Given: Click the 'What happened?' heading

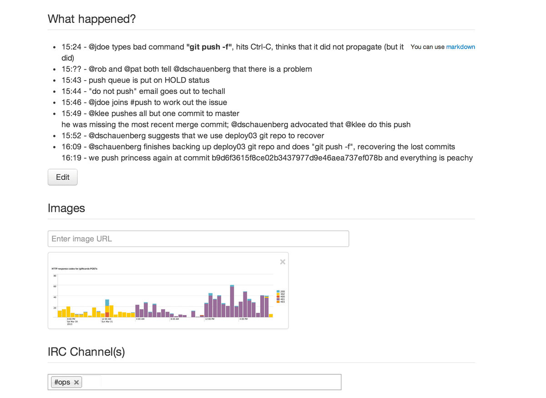Looking at the screenshot, I should (x=92, y=19).
